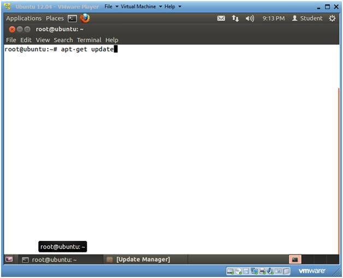The image size is (343, 278).
Task: Open the Places menu
Action: point(55,19)
